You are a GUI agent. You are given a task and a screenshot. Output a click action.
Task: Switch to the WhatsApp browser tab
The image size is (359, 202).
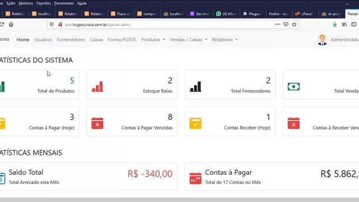(x=226, y=14)
